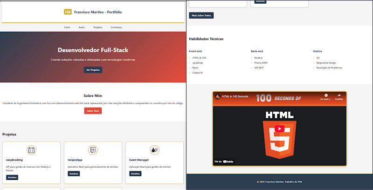Play the HTML in 100 Seconds video
373x190 pixels.
tap(279, 129)
